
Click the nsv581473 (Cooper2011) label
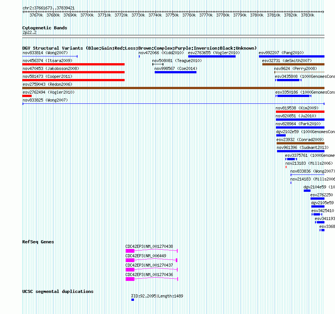coord(47,76)
